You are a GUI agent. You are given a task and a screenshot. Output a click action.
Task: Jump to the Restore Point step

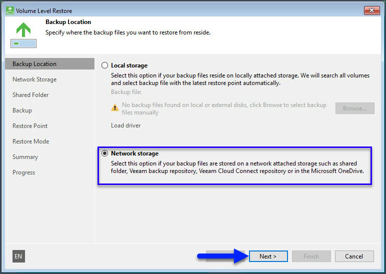coord(30,126)
